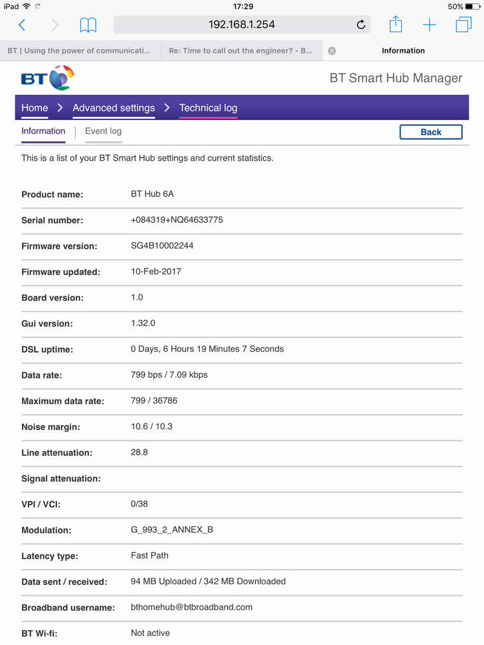Click the Firmware version label

[x=59, y=246]
